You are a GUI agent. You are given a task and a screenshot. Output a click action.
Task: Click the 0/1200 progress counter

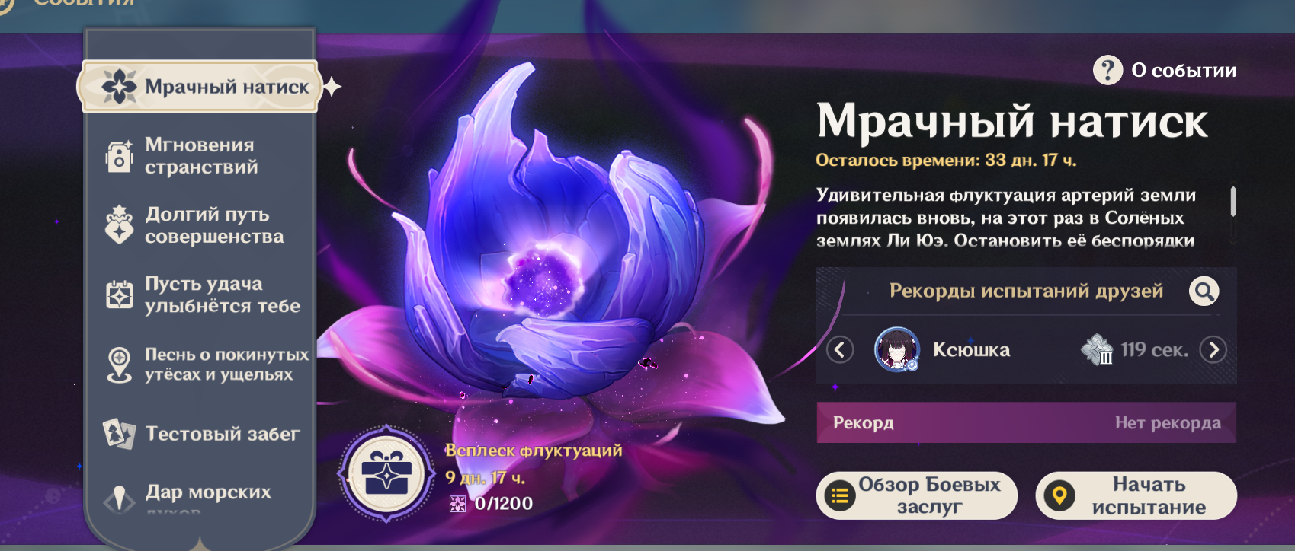pyautogui.click(x=504, y=504)
